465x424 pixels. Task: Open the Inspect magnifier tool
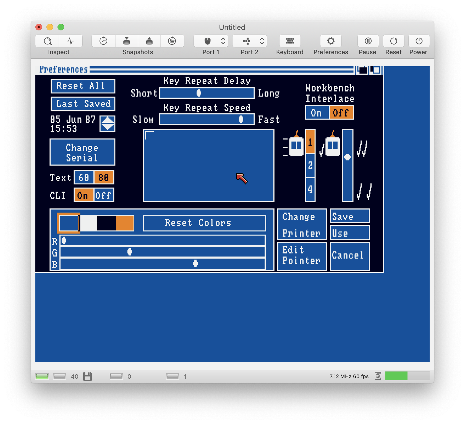[47, 41]
